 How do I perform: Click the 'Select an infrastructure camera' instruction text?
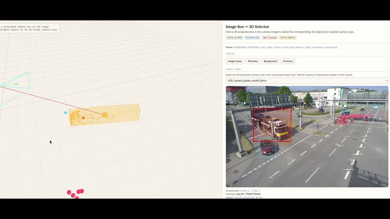[x=289, y=75]
